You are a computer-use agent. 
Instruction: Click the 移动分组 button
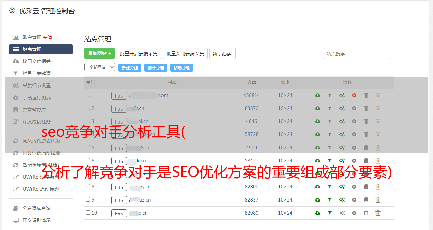coord(182,68)
